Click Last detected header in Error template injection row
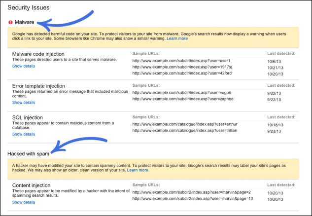 (x=281, y=85)
